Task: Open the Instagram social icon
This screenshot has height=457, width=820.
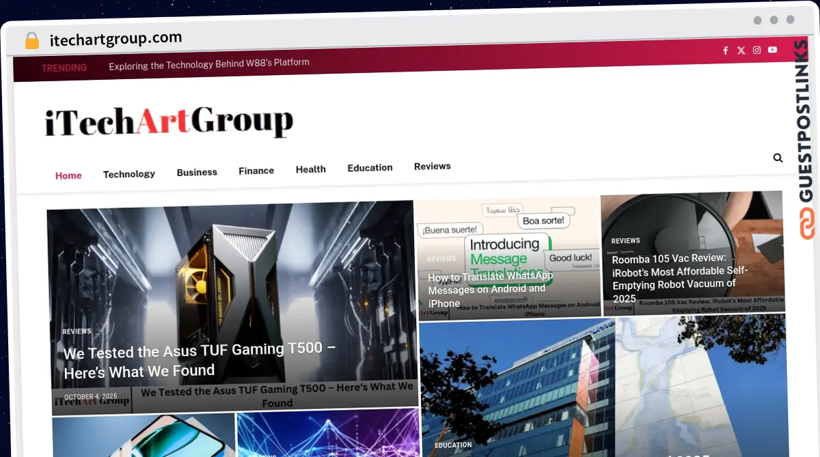Action: (x=757, y=50)
